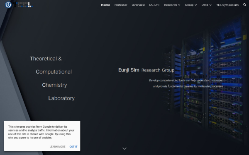The image size is (249, 155).
Task: Go to the Home page
Action: (x=105, y=5)
